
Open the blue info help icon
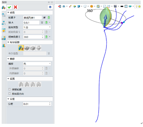50,7
